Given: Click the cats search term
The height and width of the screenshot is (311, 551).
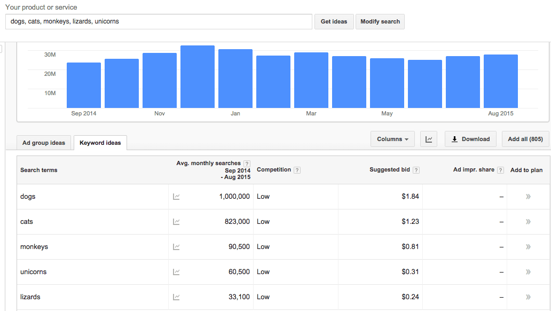Looking at the screenshot, I should coord(26,222).
